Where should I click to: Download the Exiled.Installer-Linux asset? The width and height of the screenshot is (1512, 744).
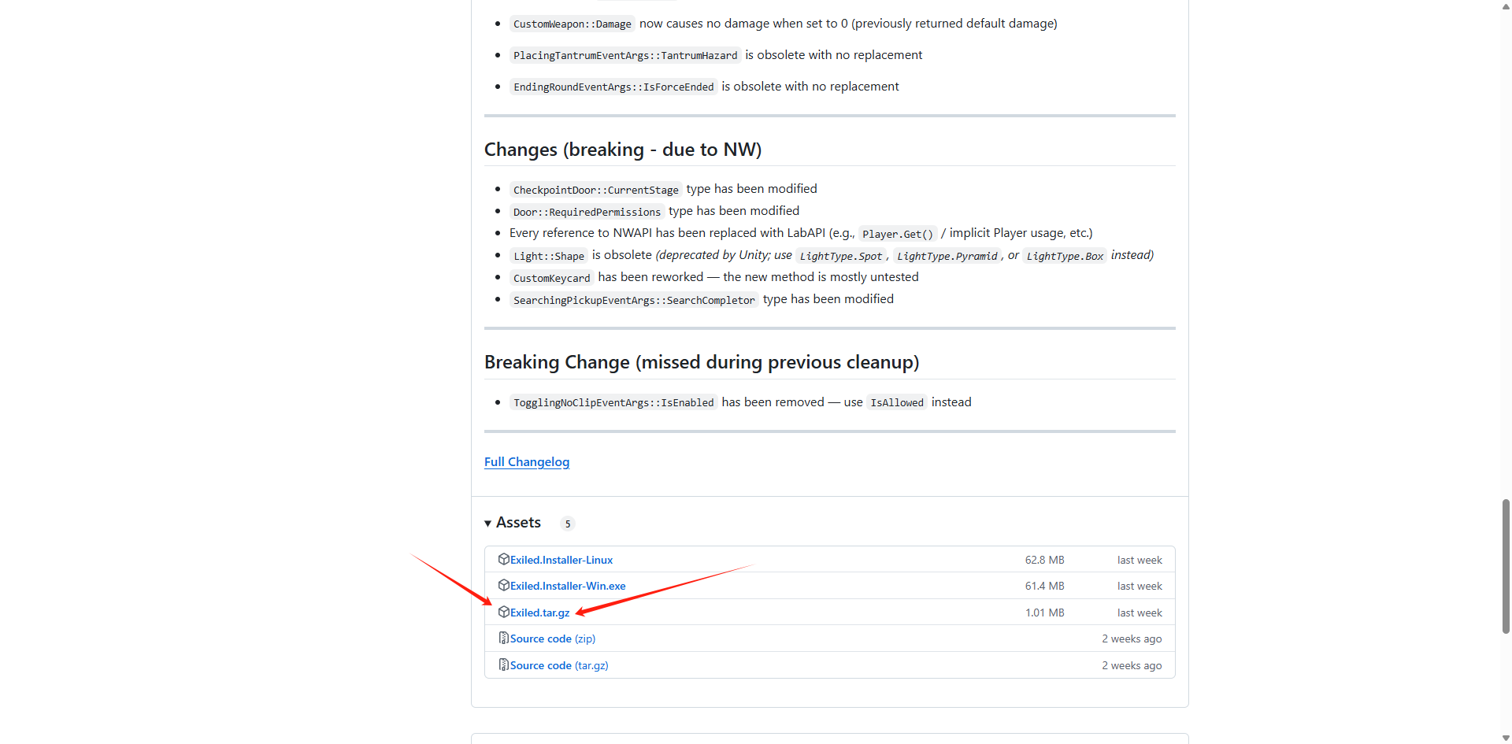[561, 560]
